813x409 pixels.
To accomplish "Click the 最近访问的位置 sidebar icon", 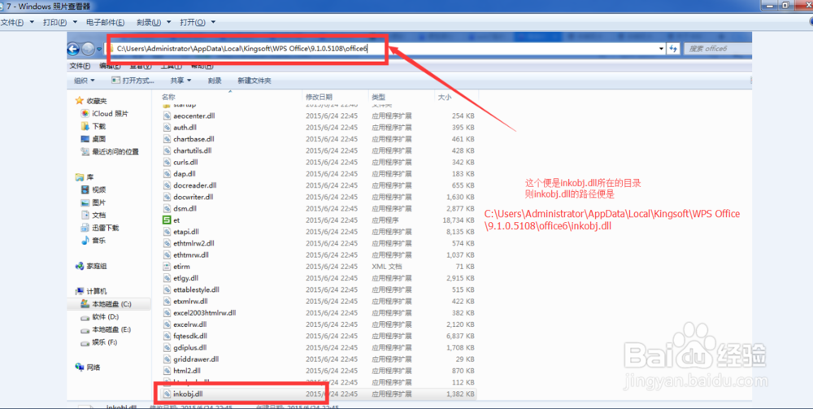I will [85, 152].
